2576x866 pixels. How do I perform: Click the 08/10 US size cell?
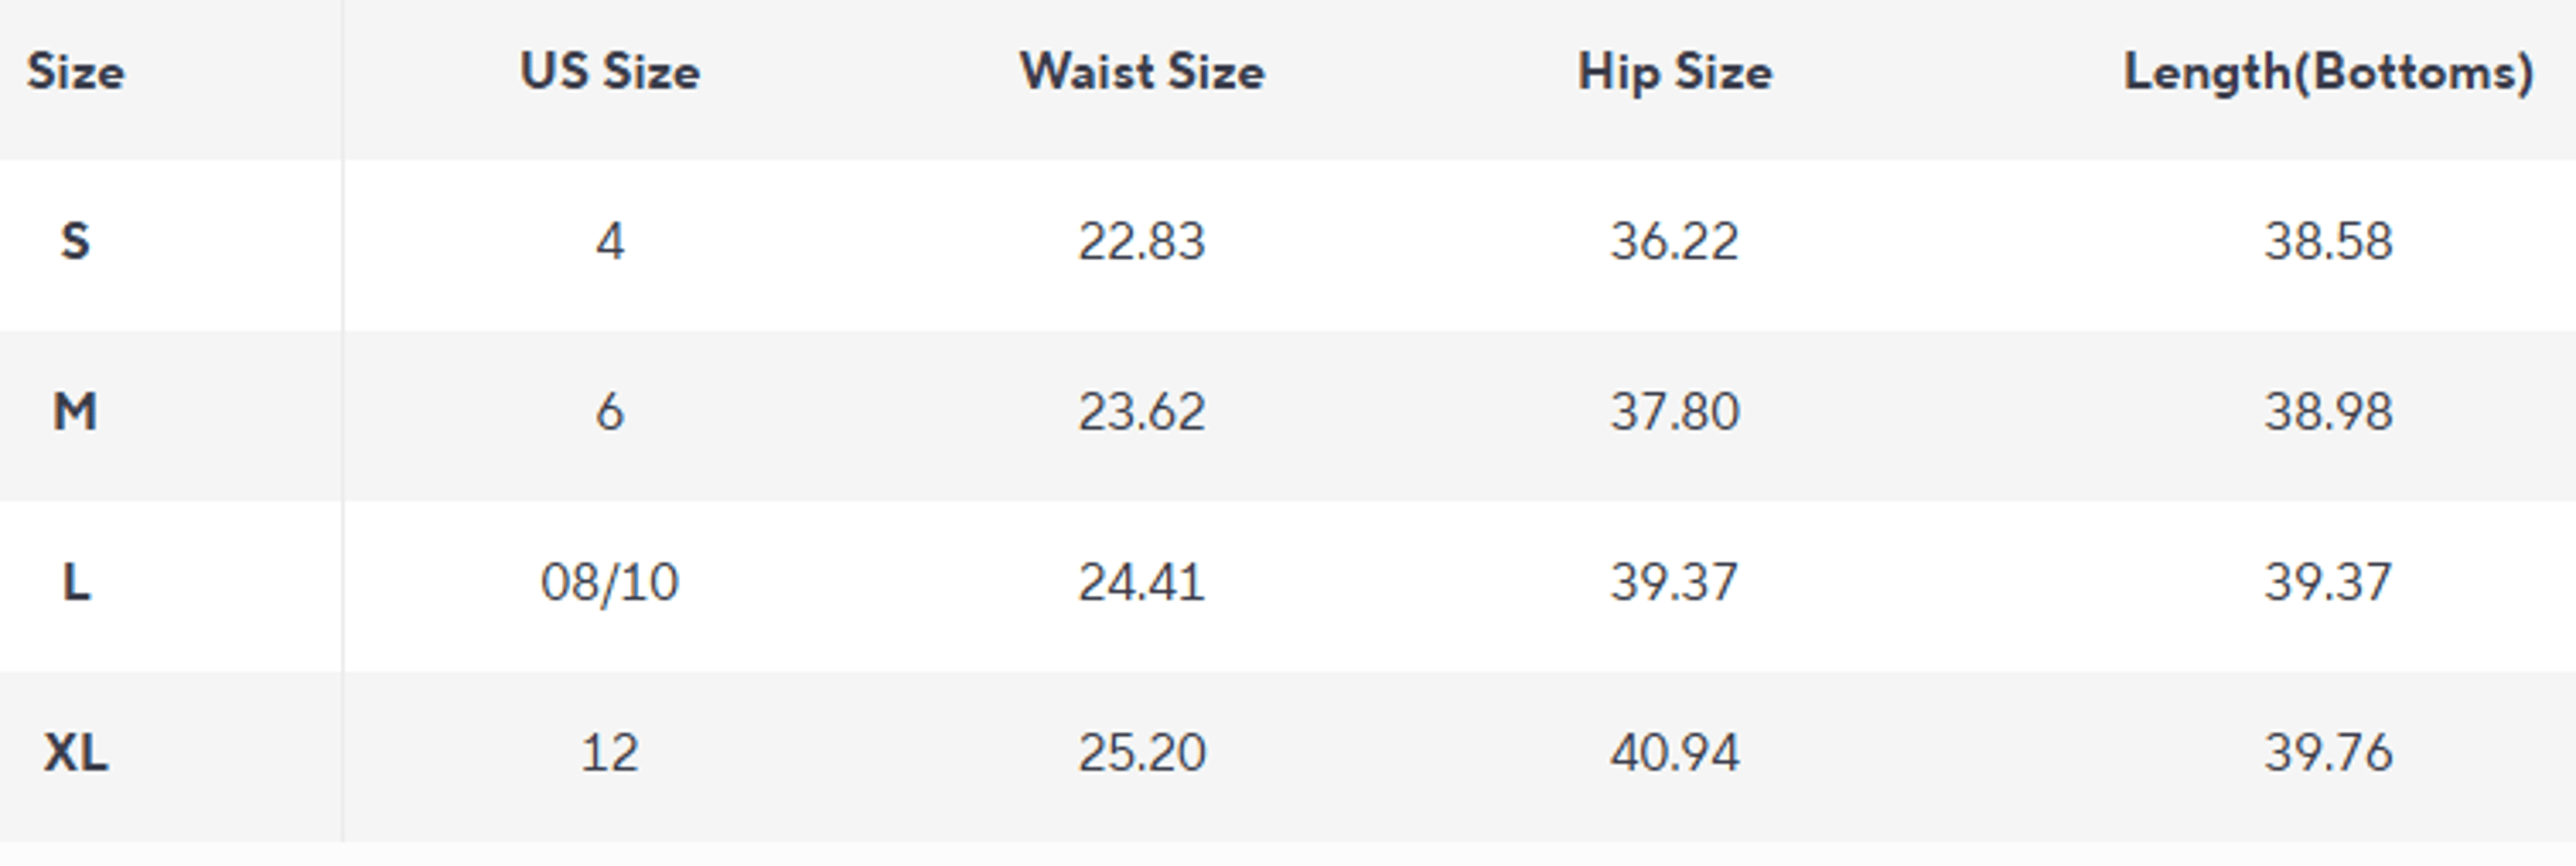(x=610, y=582)
